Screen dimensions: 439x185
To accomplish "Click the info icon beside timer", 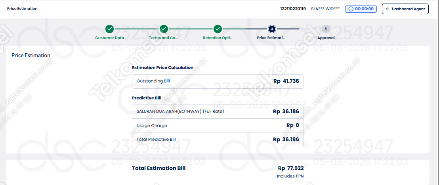I will click(351, 9).
